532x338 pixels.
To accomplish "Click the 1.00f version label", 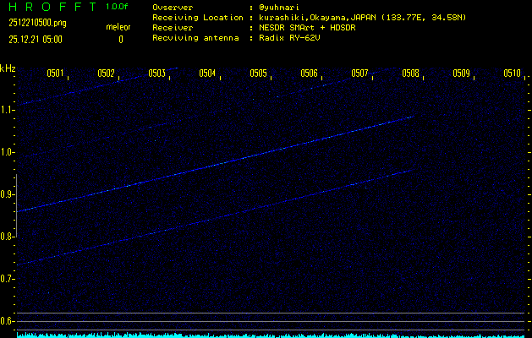I will pyautogui.click(x=118, y=7).
